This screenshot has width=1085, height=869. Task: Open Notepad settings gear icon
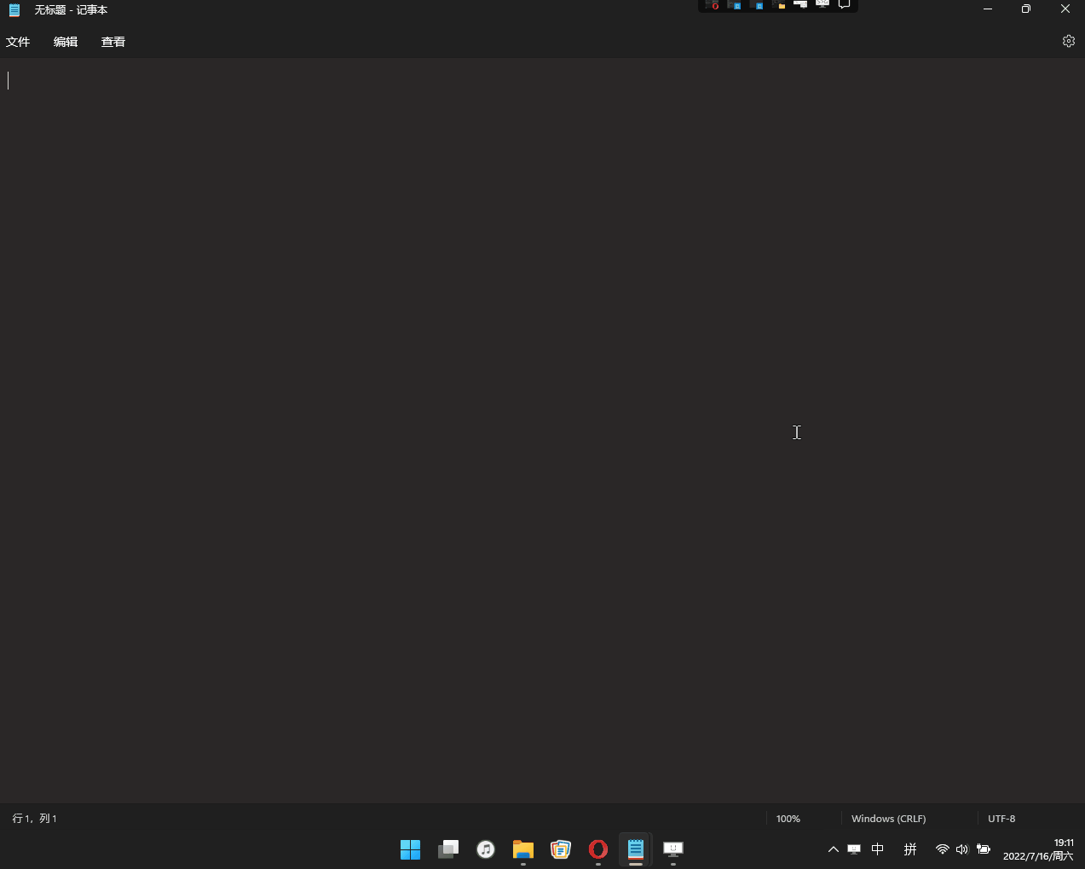click(1068, 41)
